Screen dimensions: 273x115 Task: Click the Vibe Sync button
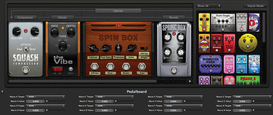(x=70, y=69)
